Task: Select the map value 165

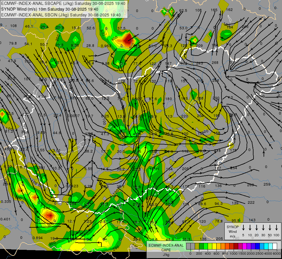Action: [214, 10]
